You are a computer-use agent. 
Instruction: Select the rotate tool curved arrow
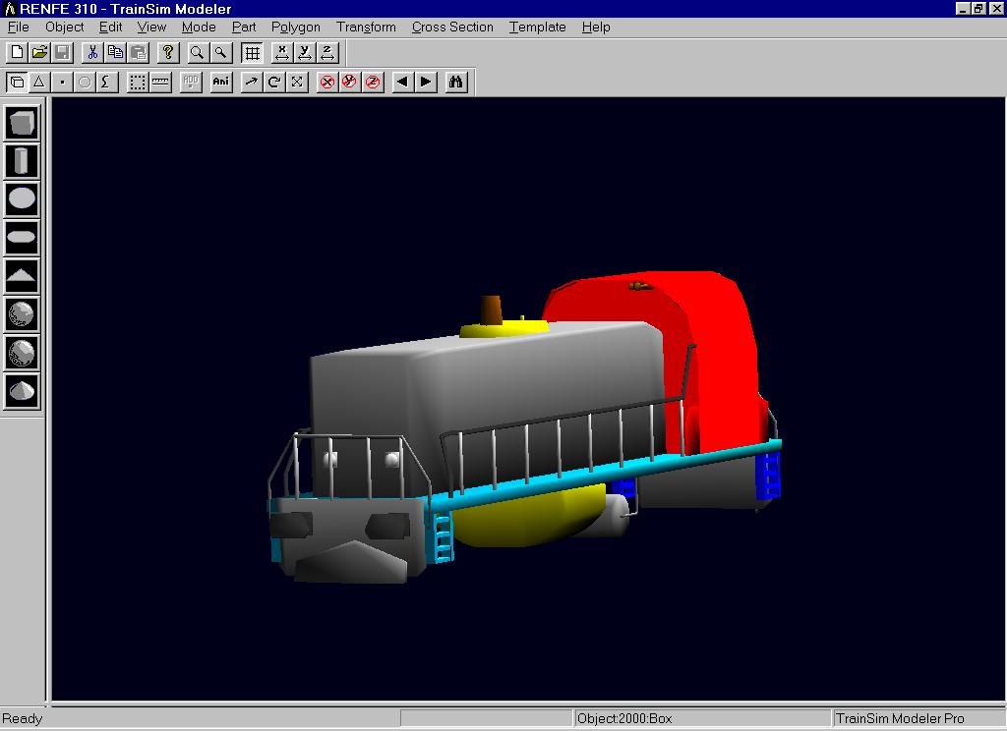point(274,83)
